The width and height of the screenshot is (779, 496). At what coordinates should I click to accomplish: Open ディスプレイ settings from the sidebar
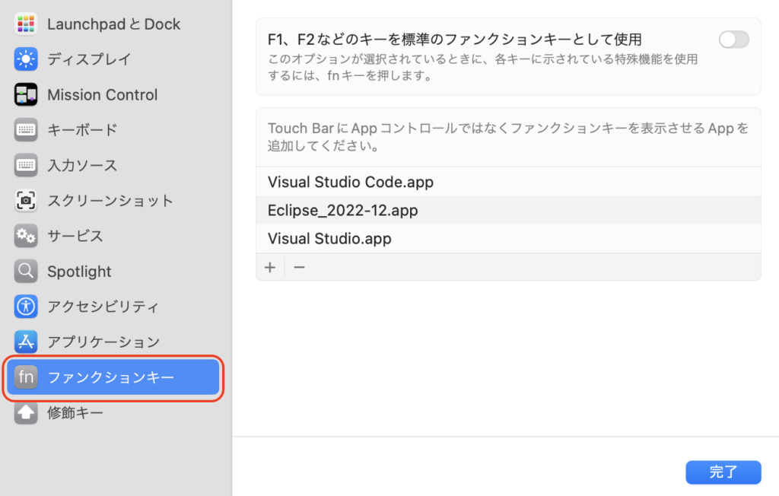[x=25, y=59]
